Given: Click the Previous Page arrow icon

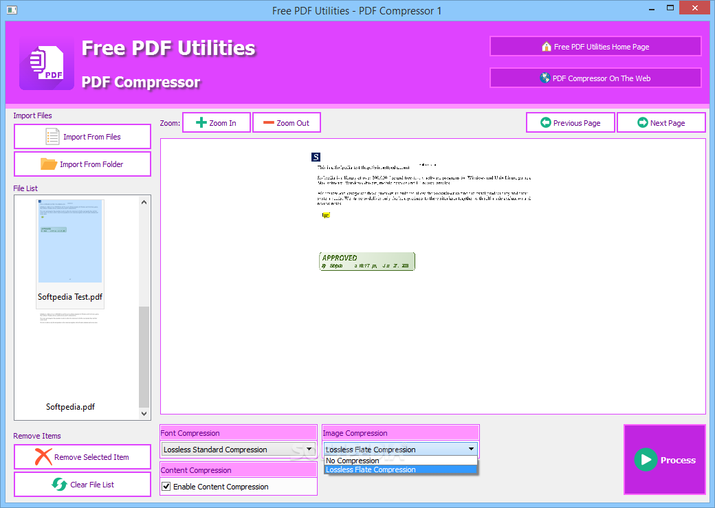Looking at the screenshot, I should [547, 122].
